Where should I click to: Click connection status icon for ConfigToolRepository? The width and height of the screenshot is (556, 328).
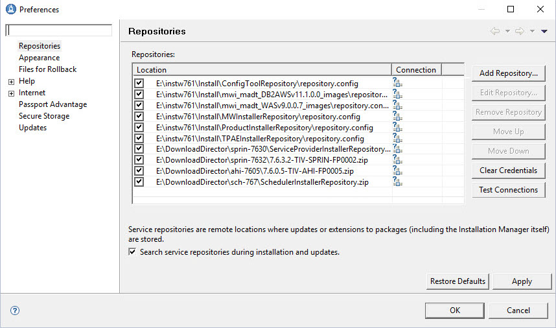pos(397,83)
